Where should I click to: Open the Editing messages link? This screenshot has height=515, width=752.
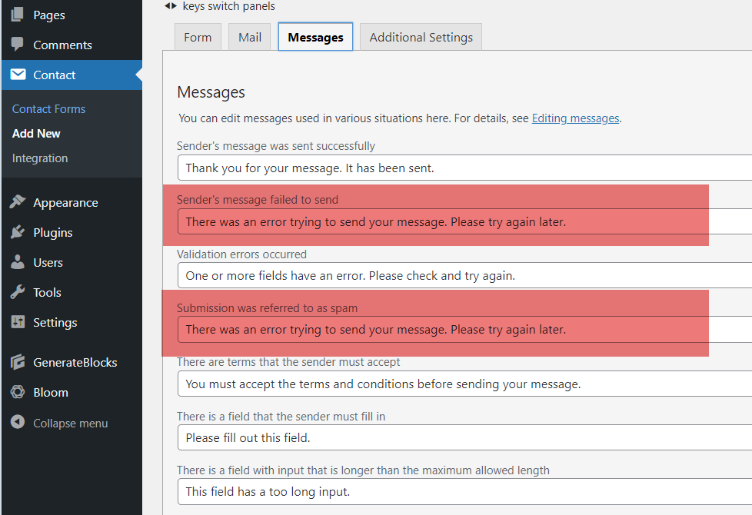tap(575, 118)
